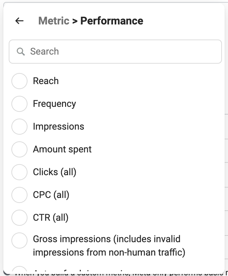Select the Reach radio button
This screenshot has width=228, height=276.
tap(19, 81)
